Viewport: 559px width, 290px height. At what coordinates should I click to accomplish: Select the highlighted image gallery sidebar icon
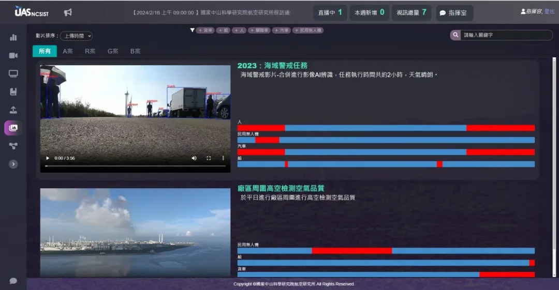13,128
